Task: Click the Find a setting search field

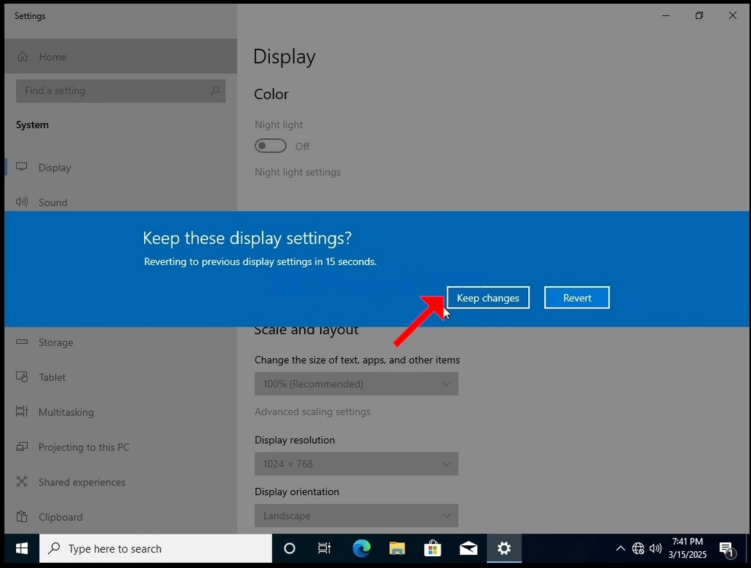Action: [121, 90]
